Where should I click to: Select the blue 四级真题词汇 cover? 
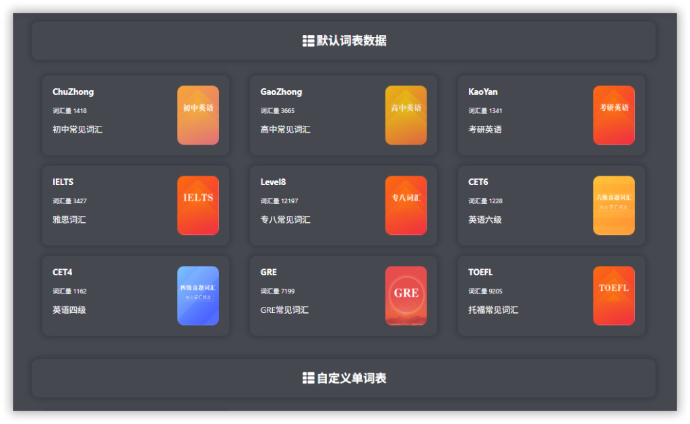pos(198,295)
